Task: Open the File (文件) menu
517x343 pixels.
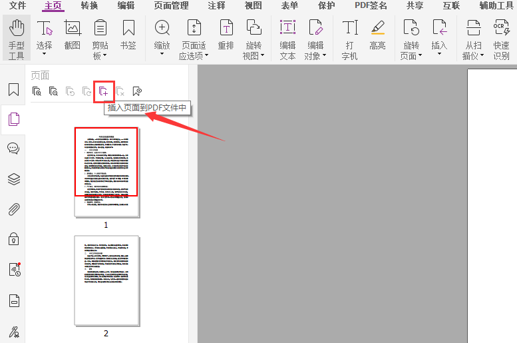Action: (17, 6)
